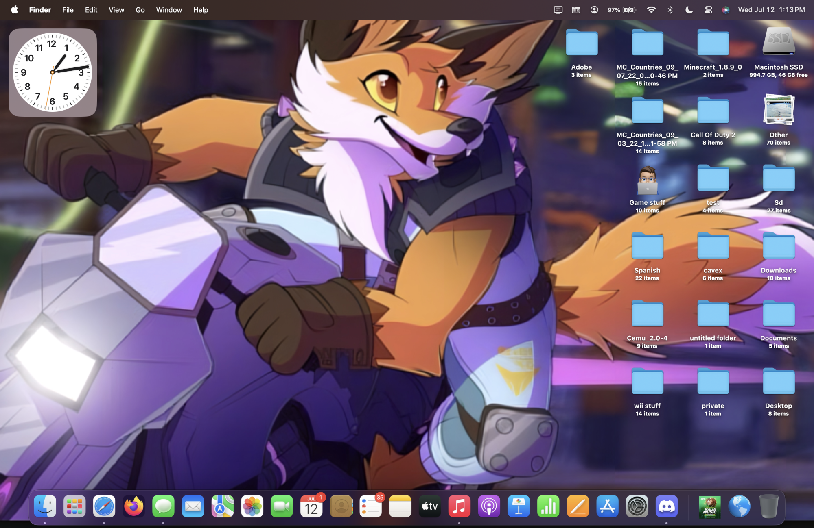Toggle Bluetooth from the menu bar
This screenshot has width=814, height=528.
pos(670,10)
